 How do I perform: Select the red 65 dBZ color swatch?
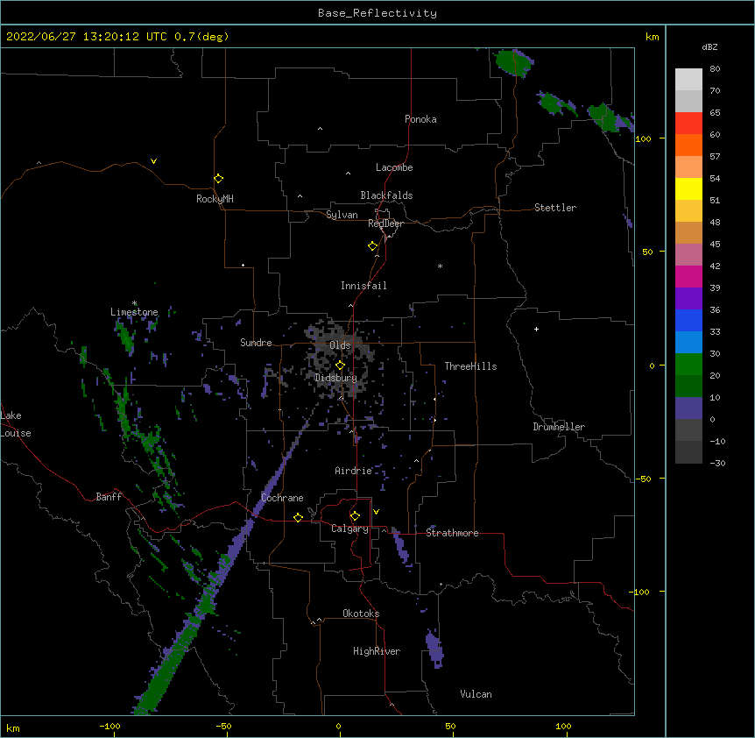point(688,123)
